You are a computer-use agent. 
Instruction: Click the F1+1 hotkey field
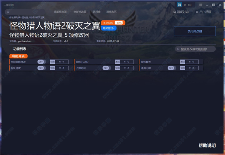click(61, 62)
